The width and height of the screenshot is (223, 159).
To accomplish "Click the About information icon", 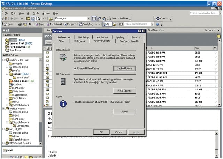I will (63, 104).
